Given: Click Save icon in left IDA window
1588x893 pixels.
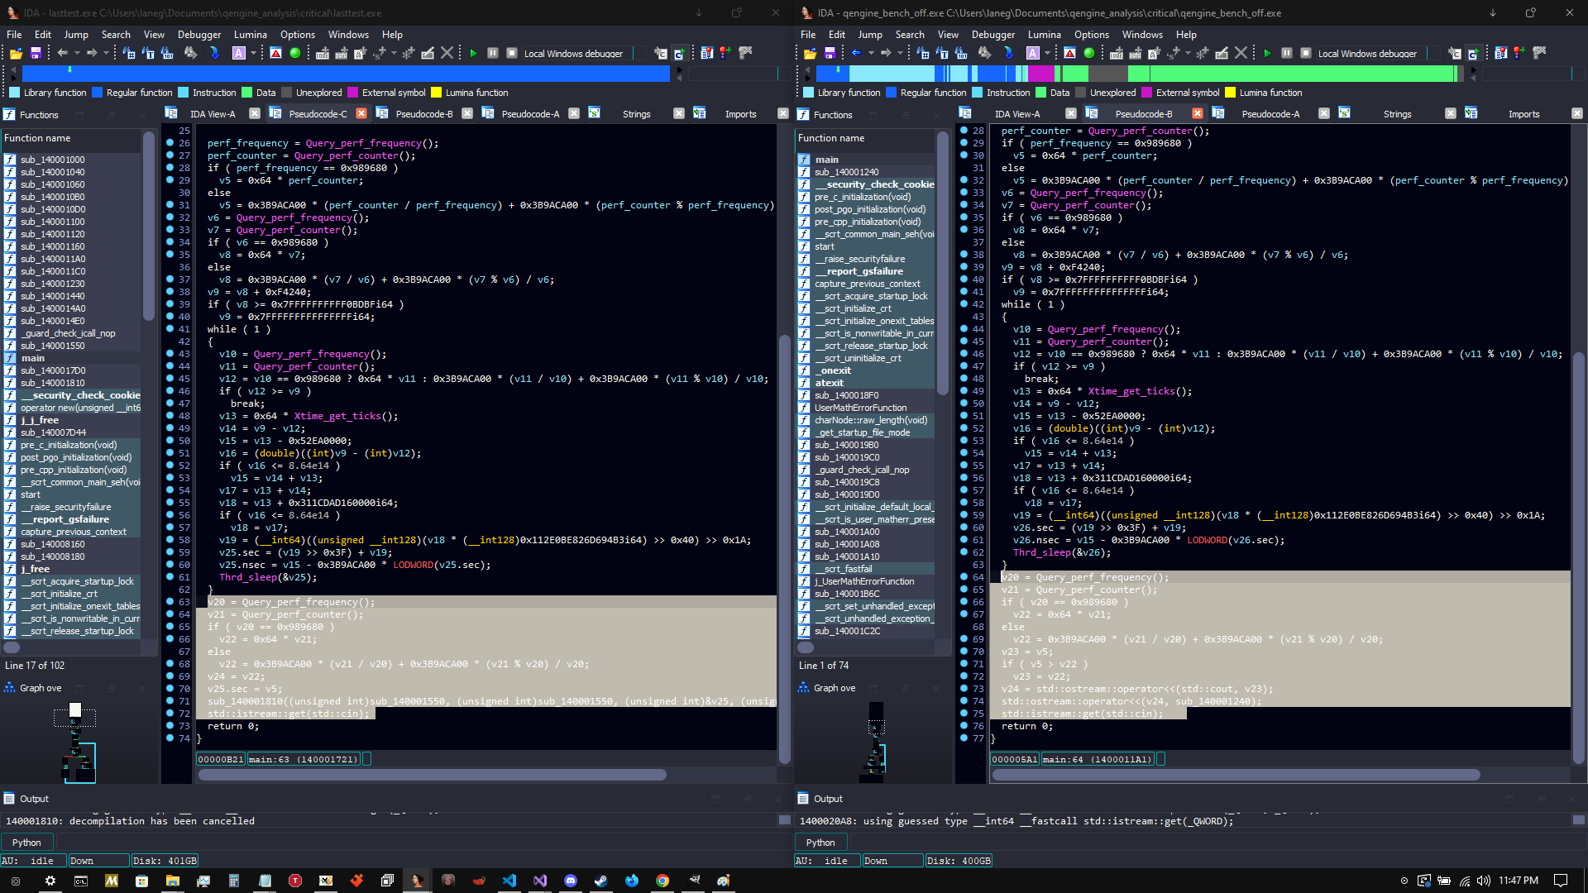Looking at the screenshot, I should 36,53.
